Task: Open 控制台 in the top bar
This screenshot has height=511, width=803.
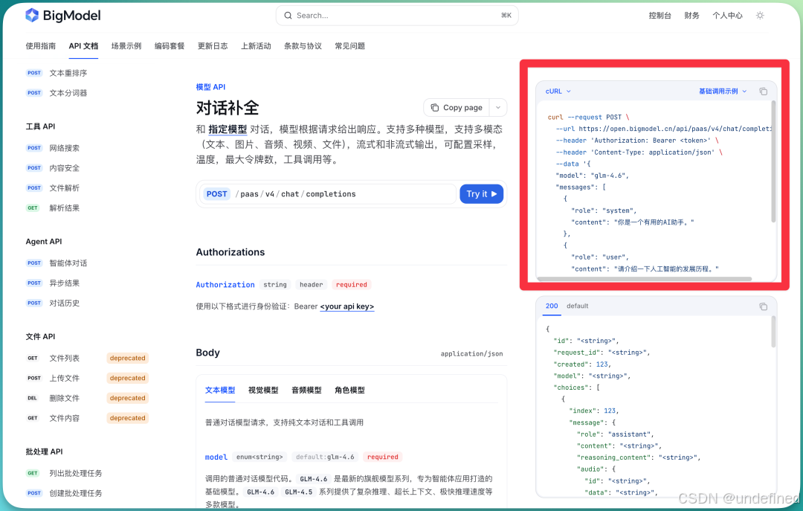Action: click(660, 16)
